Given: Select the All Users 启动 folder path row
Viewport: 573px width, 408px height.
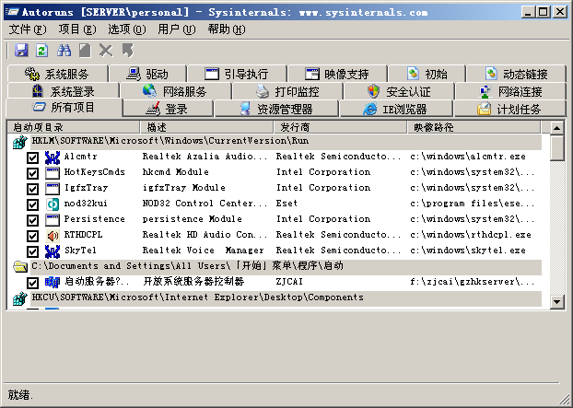Looking at the screenshot, I should 286,267.
